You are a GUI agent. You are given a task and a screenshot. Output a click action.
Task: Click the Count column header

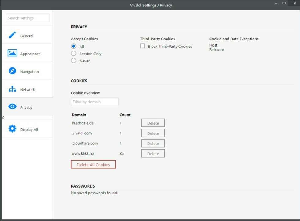(x=125, y=115)
